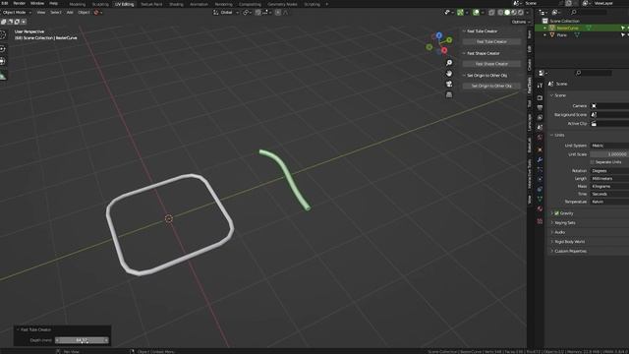Toggle X-ray mode in viewport header
The image size is (629, 354).
[491, 13]
